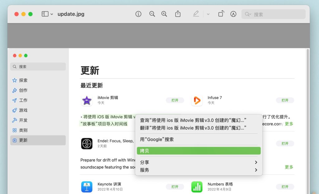Screen dimensions: 319x194
Task: Choose 翻译 translate in the context menu
Action: [x=199, y=128]
